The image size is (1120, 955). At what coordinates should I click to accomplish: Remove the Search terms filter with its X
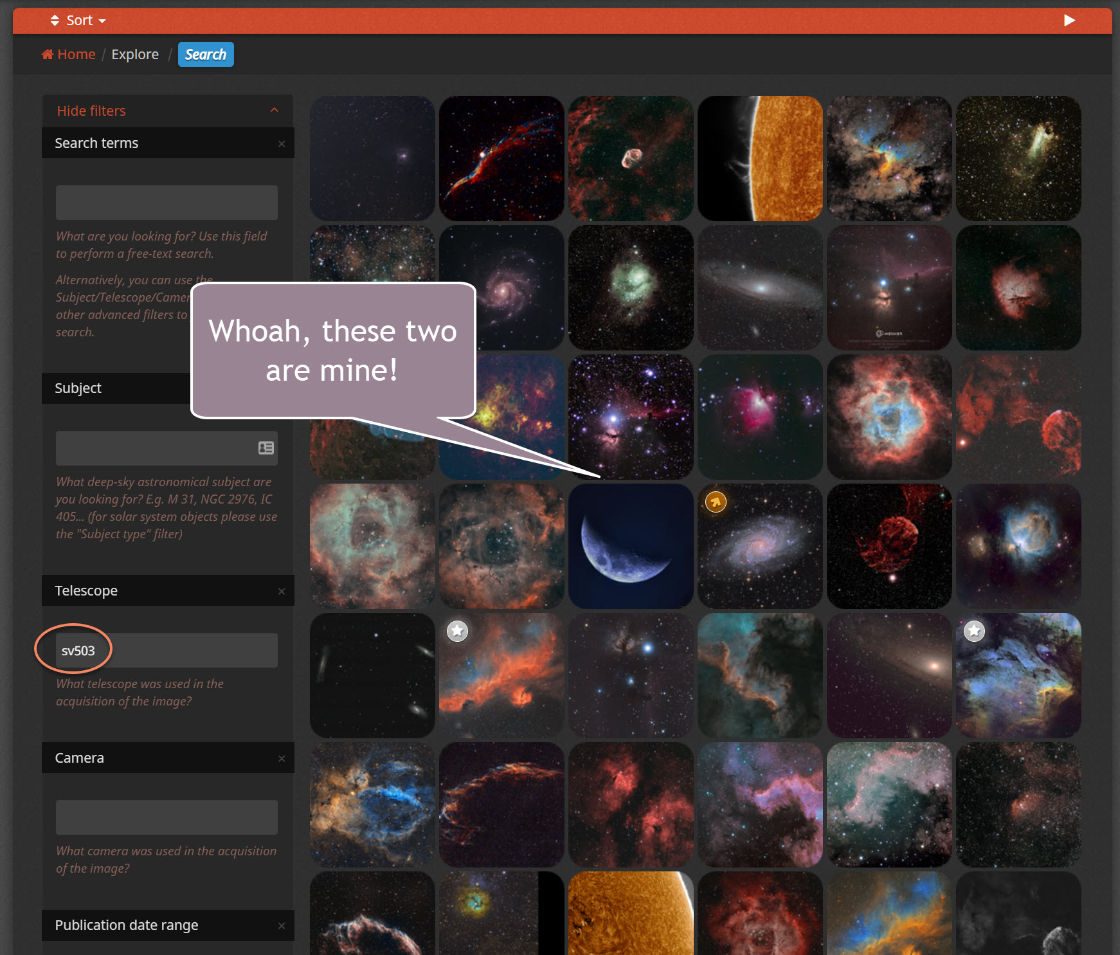coord(282,144)
